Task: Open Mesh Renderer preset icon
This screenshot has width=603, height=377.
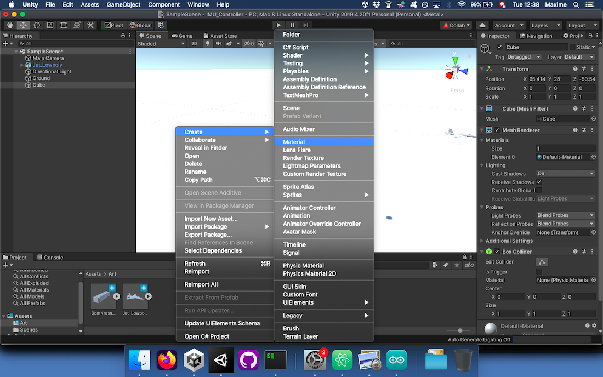Action: click(584, 130)
